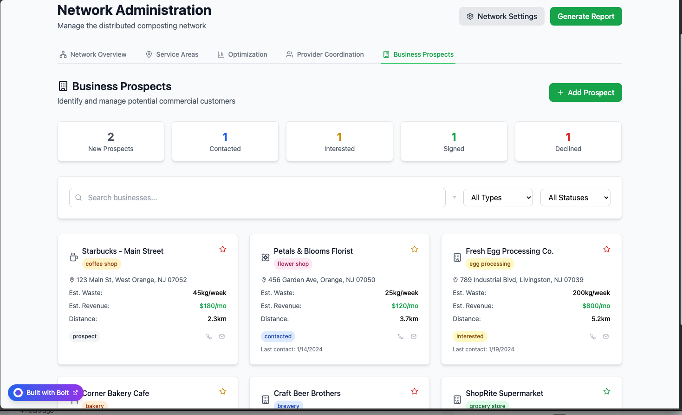Viewport: 682px width, 415px height.
Task: Toggle star on Fresh Egg Processing Co.
Action: pos(607,249)
